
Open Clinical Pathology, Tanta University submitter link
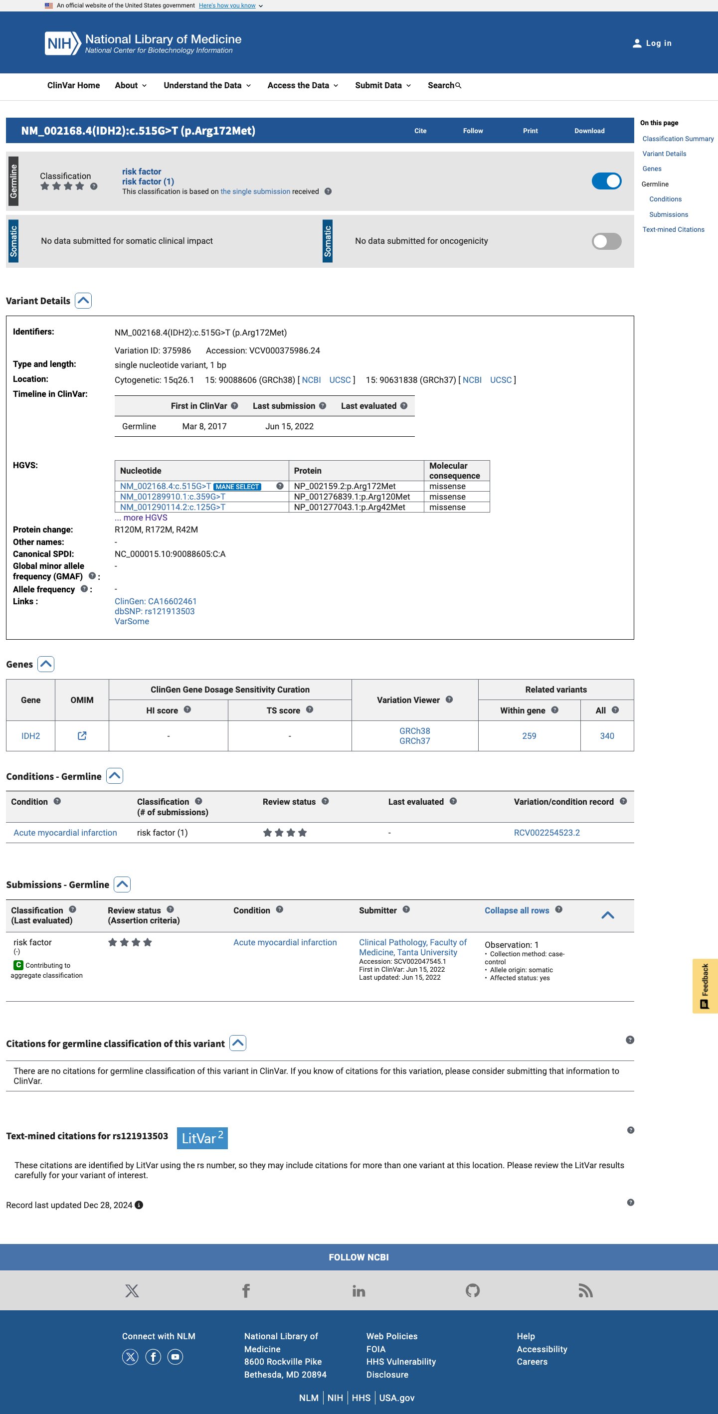[413, 947]
